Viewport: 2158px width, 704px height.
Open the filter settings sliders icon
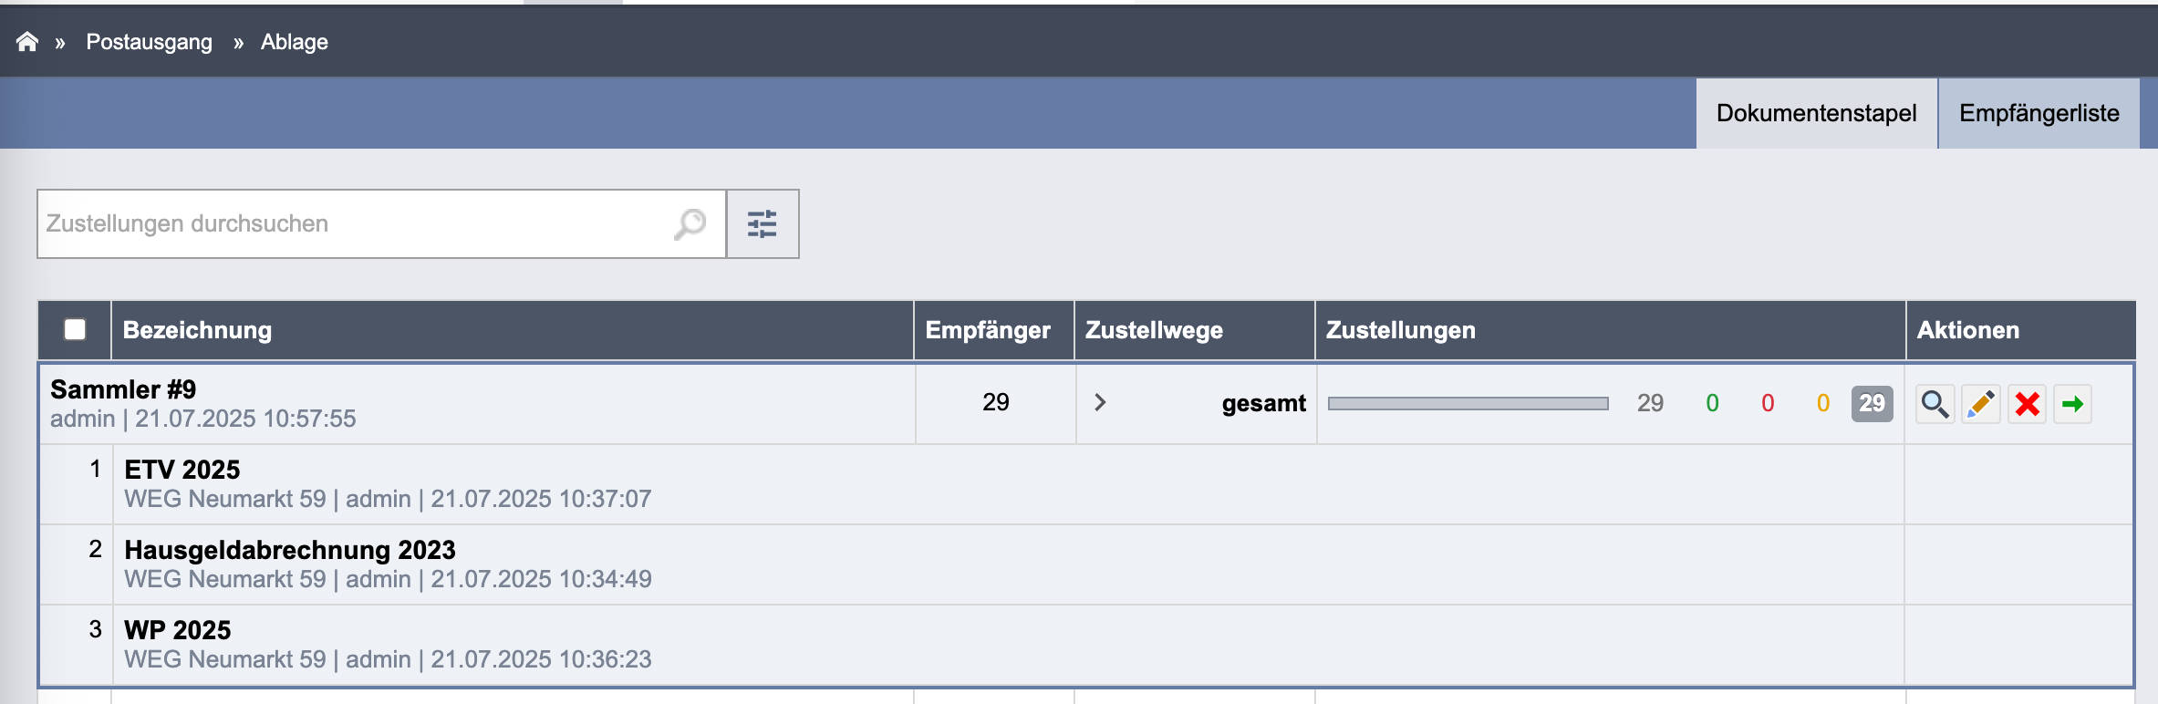coord(763,223)
